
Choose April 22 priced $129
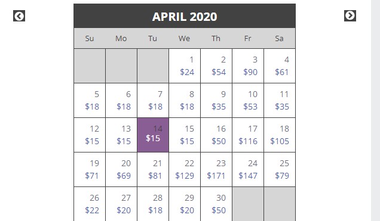point(185,169)
